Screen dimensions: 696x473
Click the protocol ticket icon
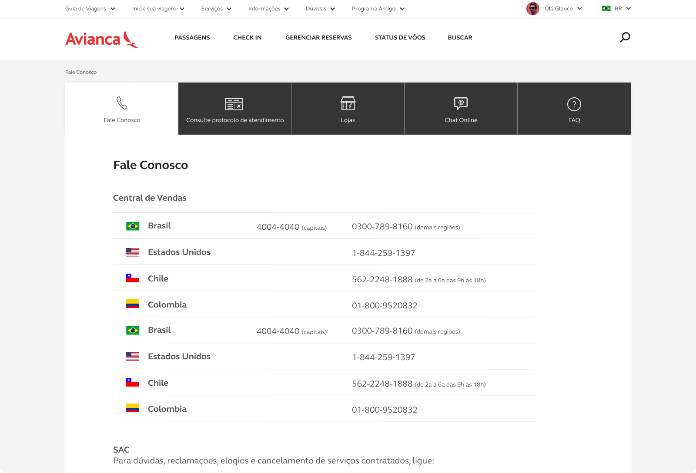(x=234, y=104)
